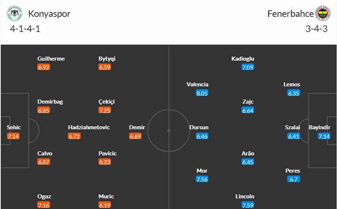The image size is (337, 209).
Task: Select goalkeeper Sehic's 7.14 rating badge
Action: [14, 136]
